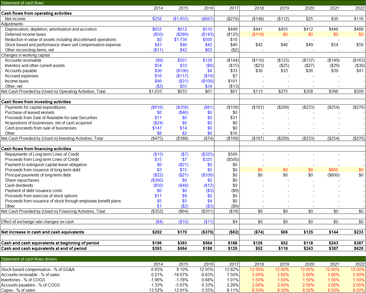This screenshot has height=293, width=366.
Task: Click 'Effect of exchange rate changes on cash' label
Action: [37, 222]
